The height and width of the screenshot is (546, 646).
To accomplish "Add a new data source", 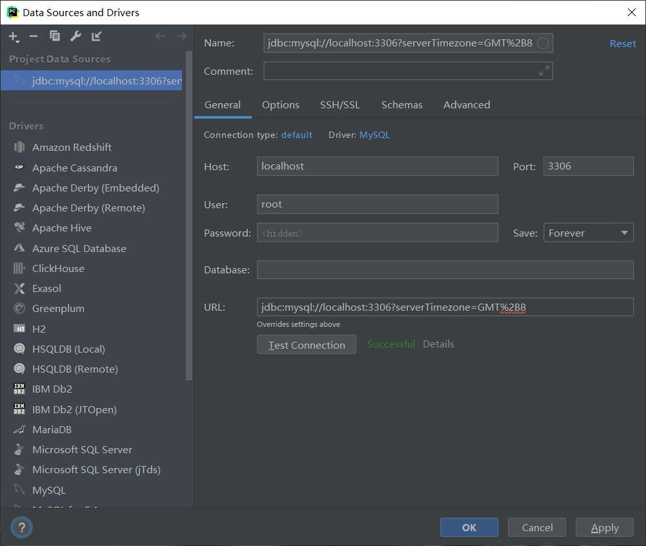I will [14, 37].
